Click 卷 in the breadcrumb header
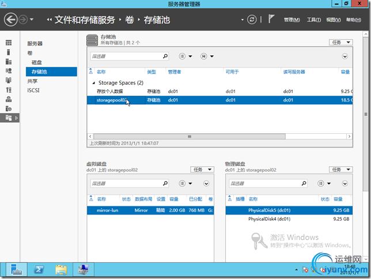Image resolution: width=371 pixels, height=279 pixels. (130, 20)
